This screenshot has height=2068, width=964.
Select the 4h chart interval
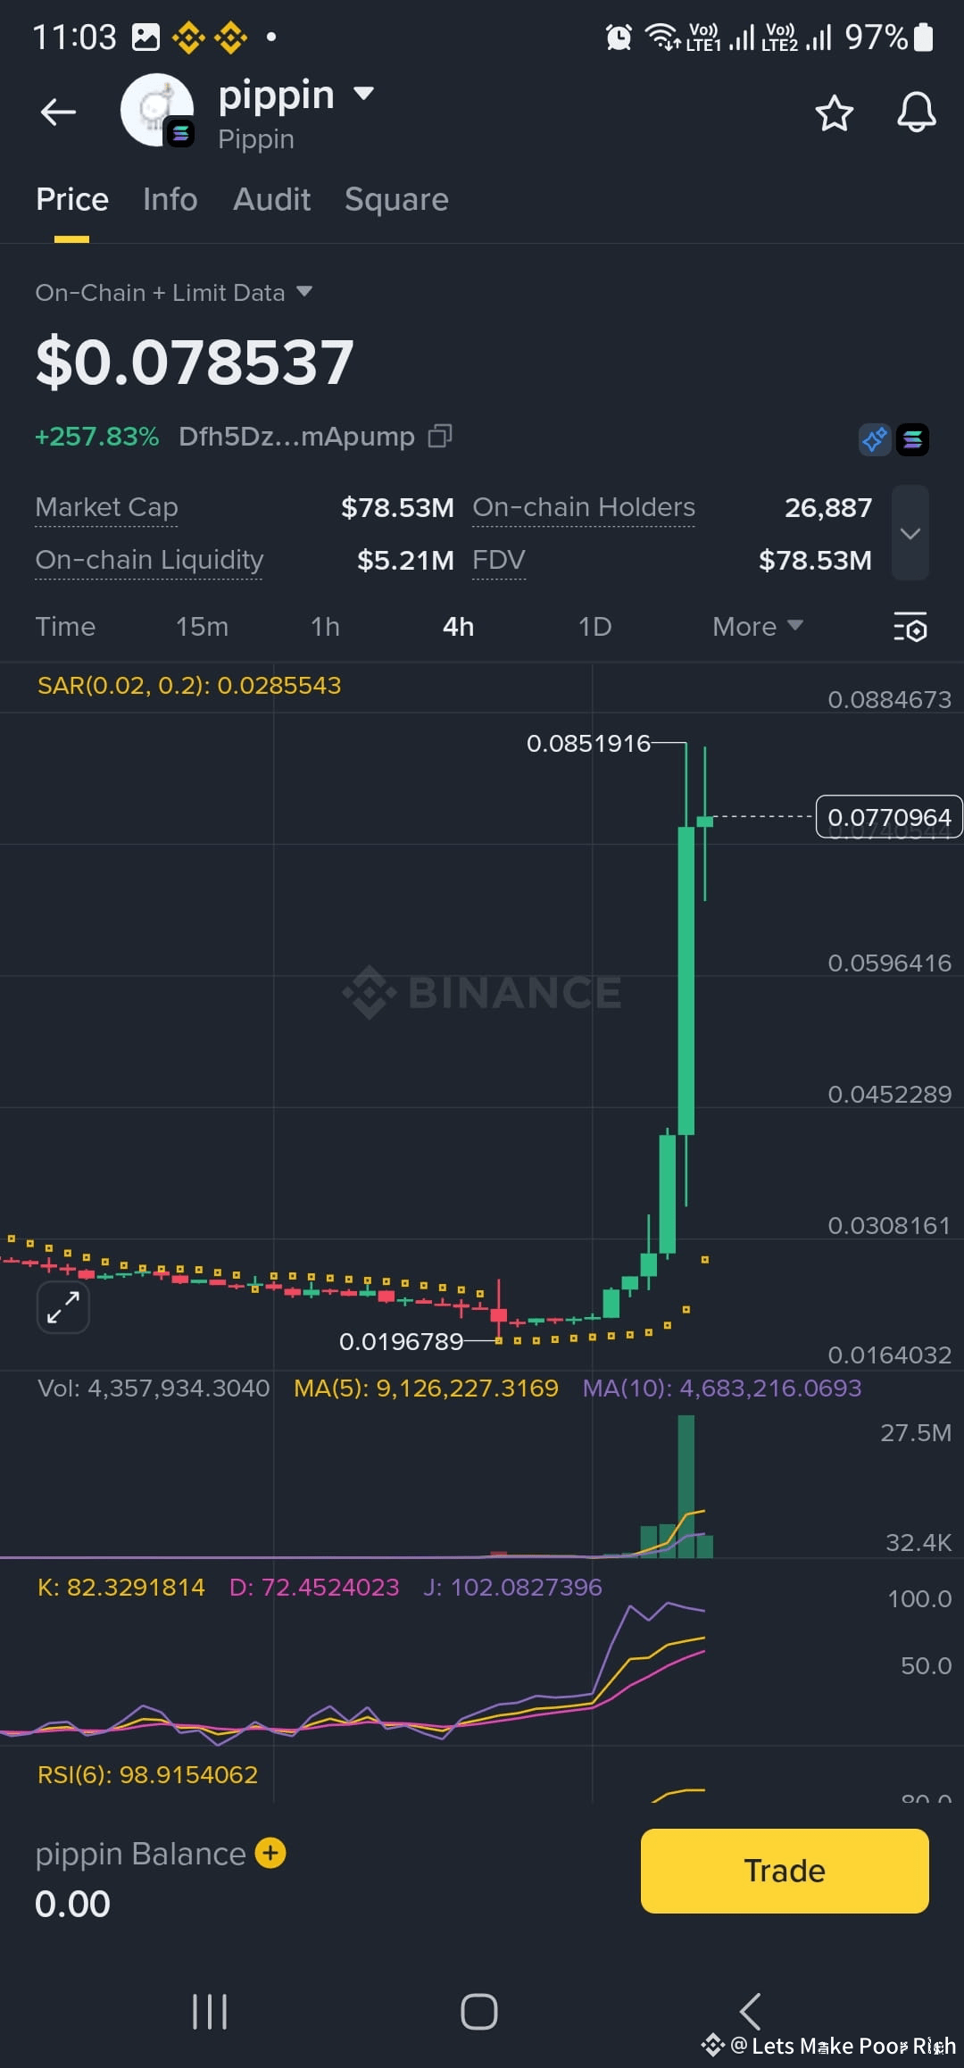click(x=459, y=627)
